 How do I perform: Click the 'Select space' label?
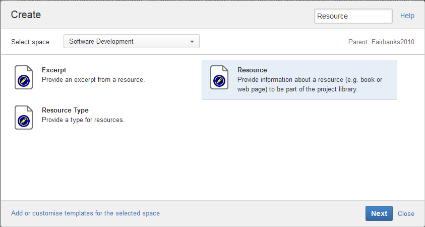[30, 42]
